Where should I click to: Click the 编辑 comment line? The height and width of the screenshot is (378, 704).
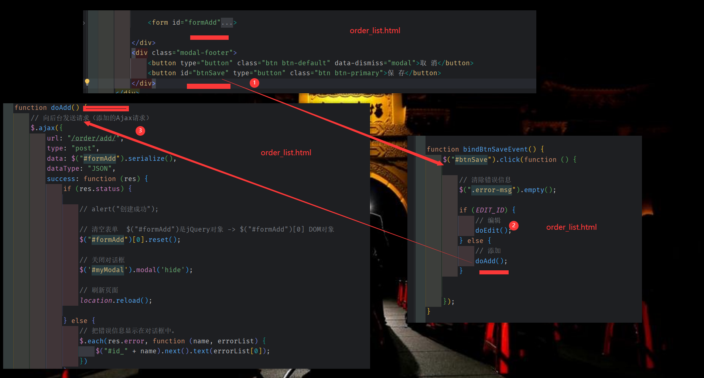tap(488, 221)
